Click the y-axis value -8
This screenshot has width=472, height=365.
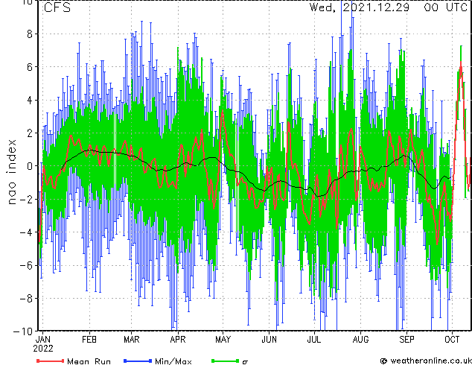click(x=26, y=299)
